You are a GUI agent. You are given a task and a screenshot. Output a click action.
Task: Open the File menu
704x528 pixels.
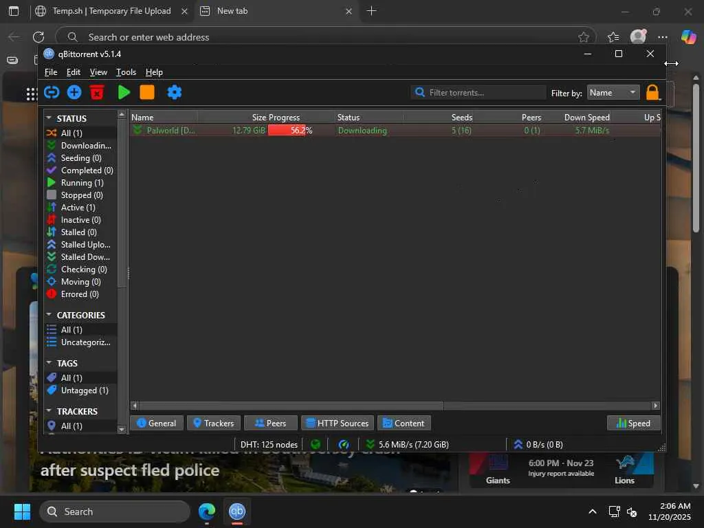(51, 72)
